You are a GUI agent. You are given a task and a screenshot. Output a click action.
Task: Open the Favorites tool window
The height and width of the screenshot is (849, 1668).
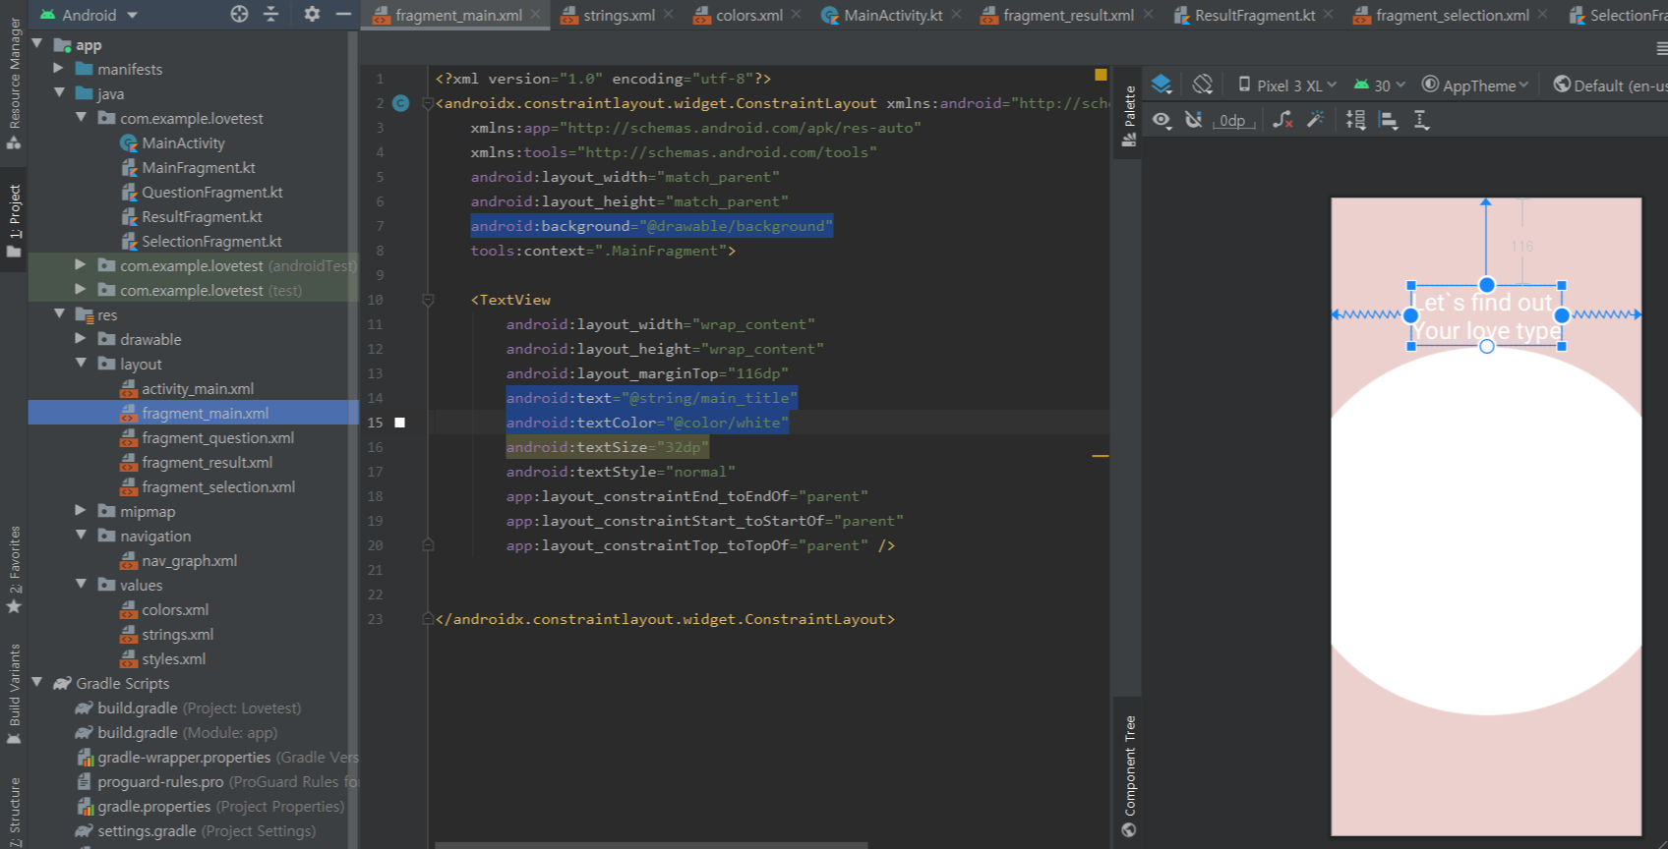pyautogui.click(x=14, y=570)
